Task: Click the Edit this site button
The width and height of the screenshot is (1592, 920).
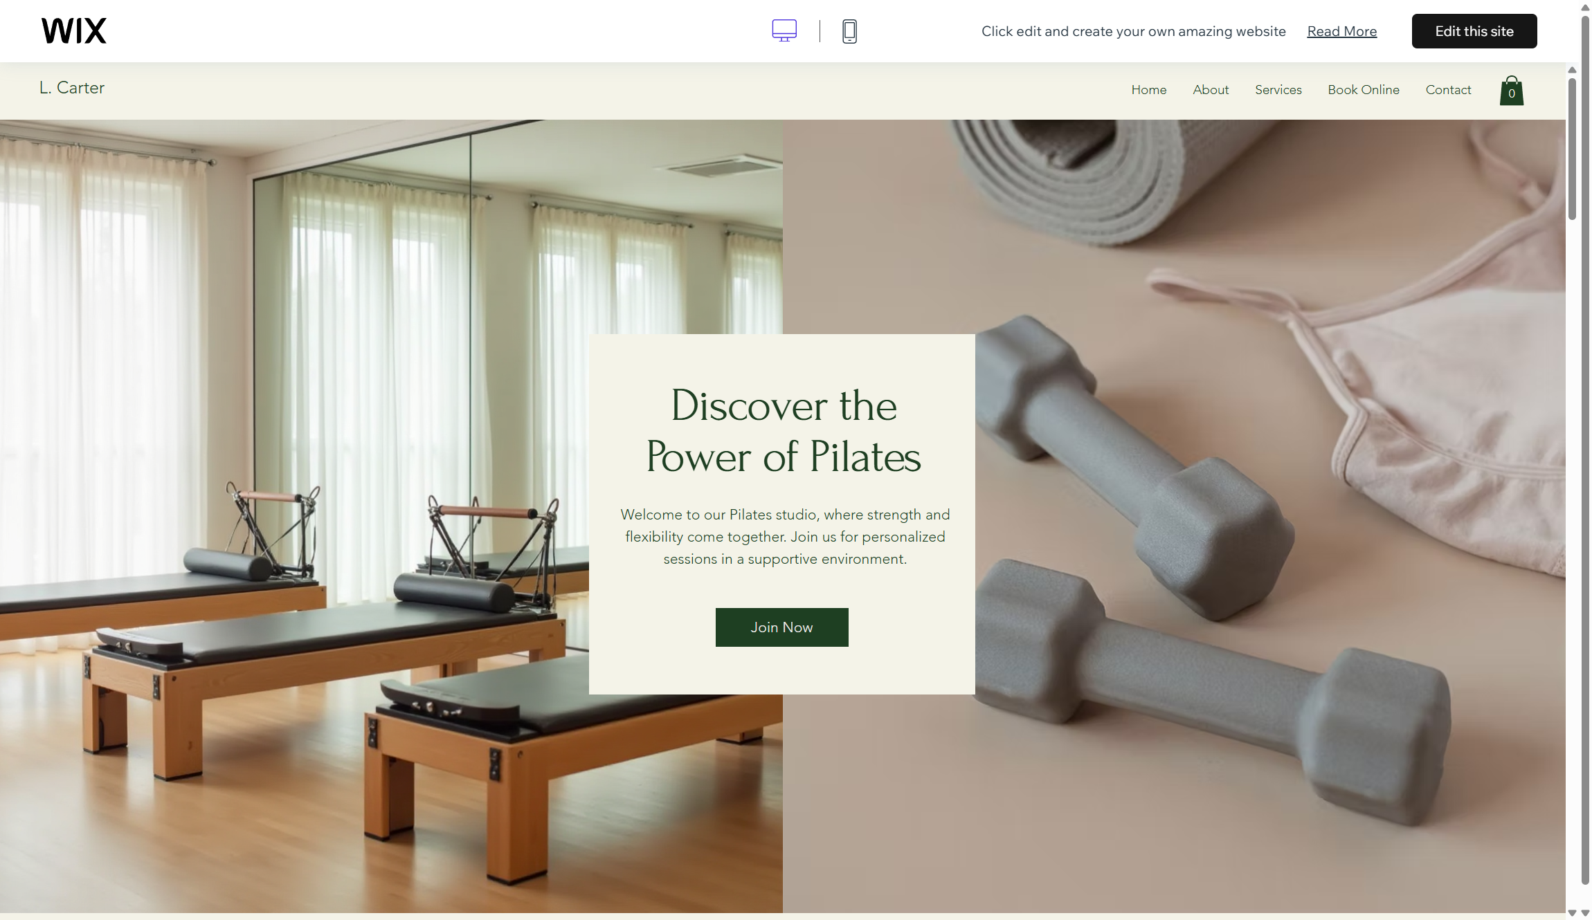Action: point(1474,31)
